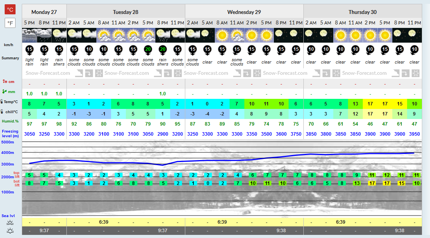
Task: Switch temperature units to Celsius
Action: click(x=10, y=10)
